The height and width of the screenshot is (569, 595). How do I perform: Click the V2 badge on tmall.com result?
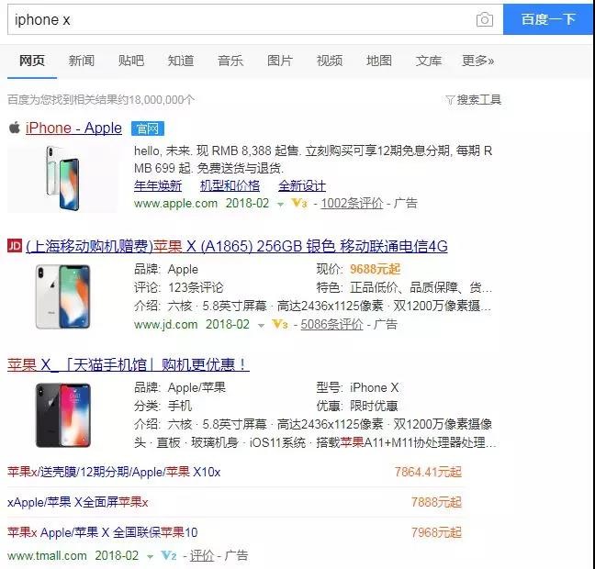[x=168, y=556]
